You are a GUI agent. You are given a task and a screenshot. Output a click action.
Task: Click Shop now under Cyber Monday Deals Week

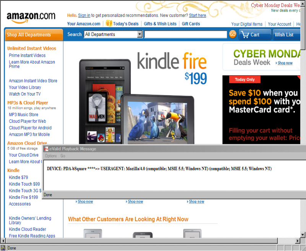pyautogui.click(x=285, y=63)
